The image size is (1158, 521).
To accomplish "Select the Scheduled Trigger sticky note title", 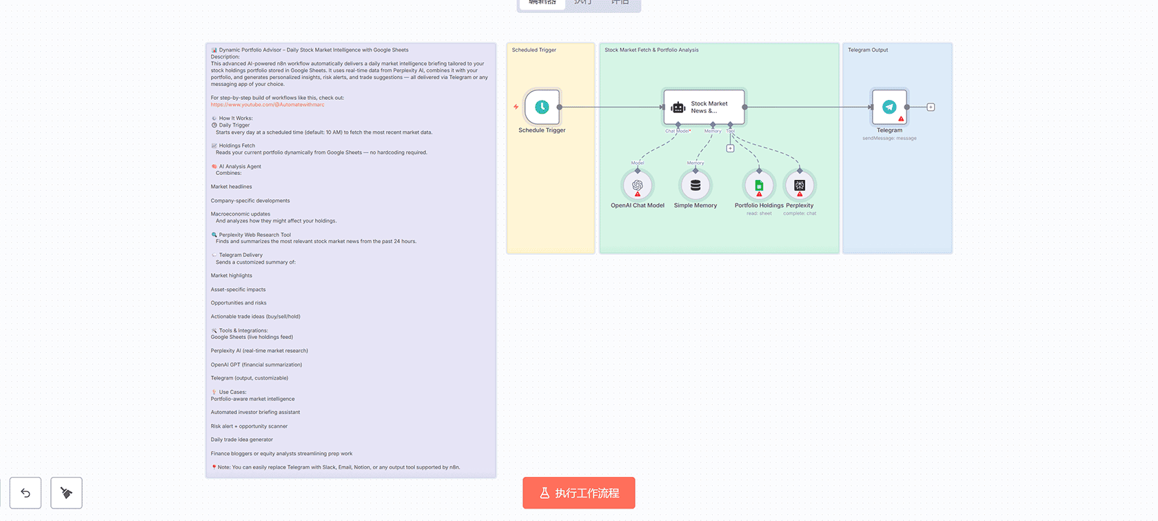I will (534, 50).
